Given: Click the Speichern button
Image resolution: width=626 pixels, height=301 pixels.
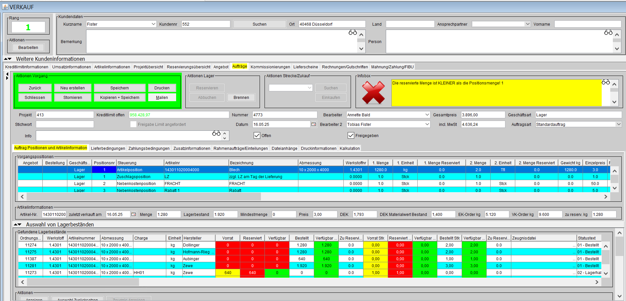Looking at the screenshot, I should coord(120,88).
